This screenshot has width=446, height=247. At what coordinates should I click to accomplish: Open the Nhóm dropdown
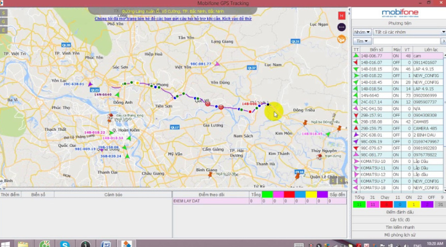(x=362, y=32)
